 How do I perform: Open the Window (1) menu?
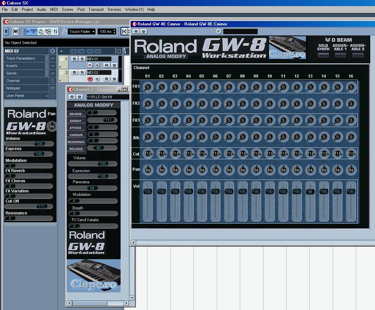[134, 9]
